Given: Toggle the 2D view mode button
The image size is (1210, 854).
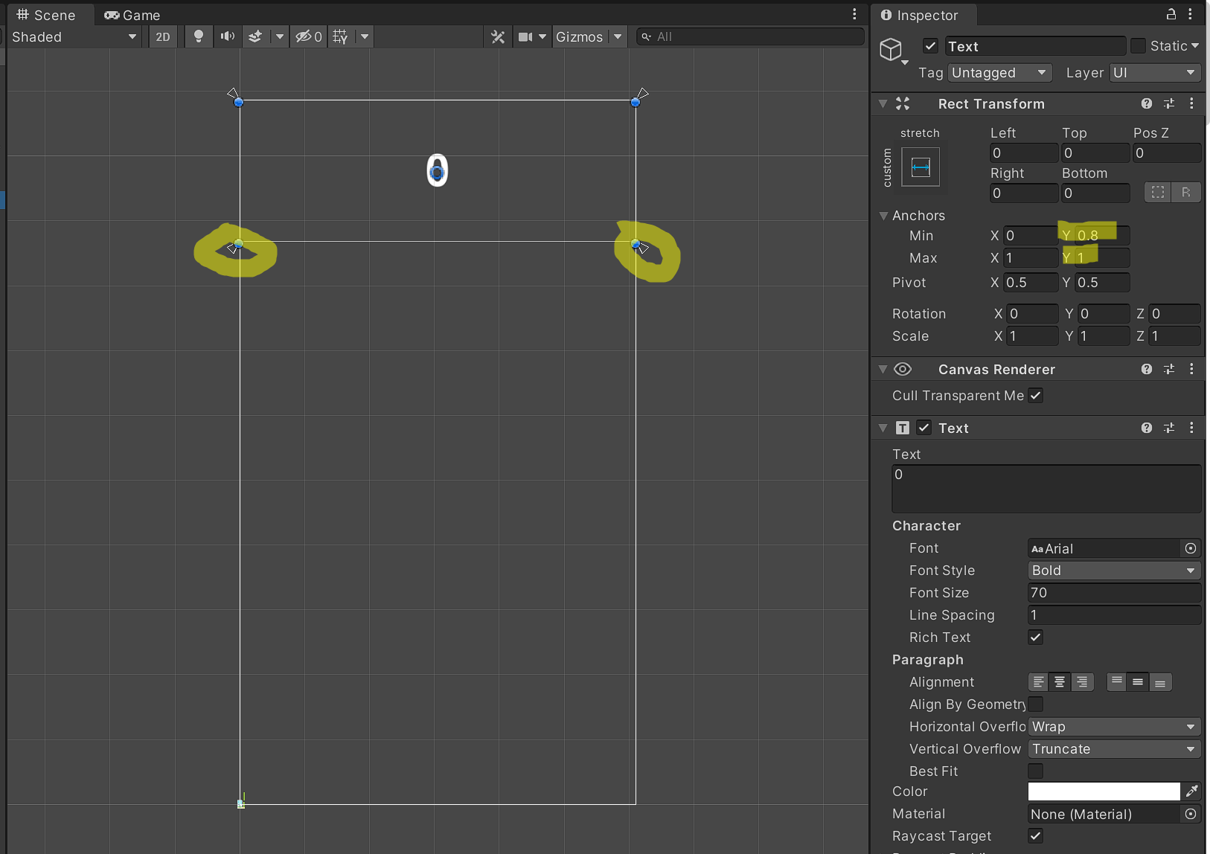Looking at the screenshot, I should tap(163, 36).
